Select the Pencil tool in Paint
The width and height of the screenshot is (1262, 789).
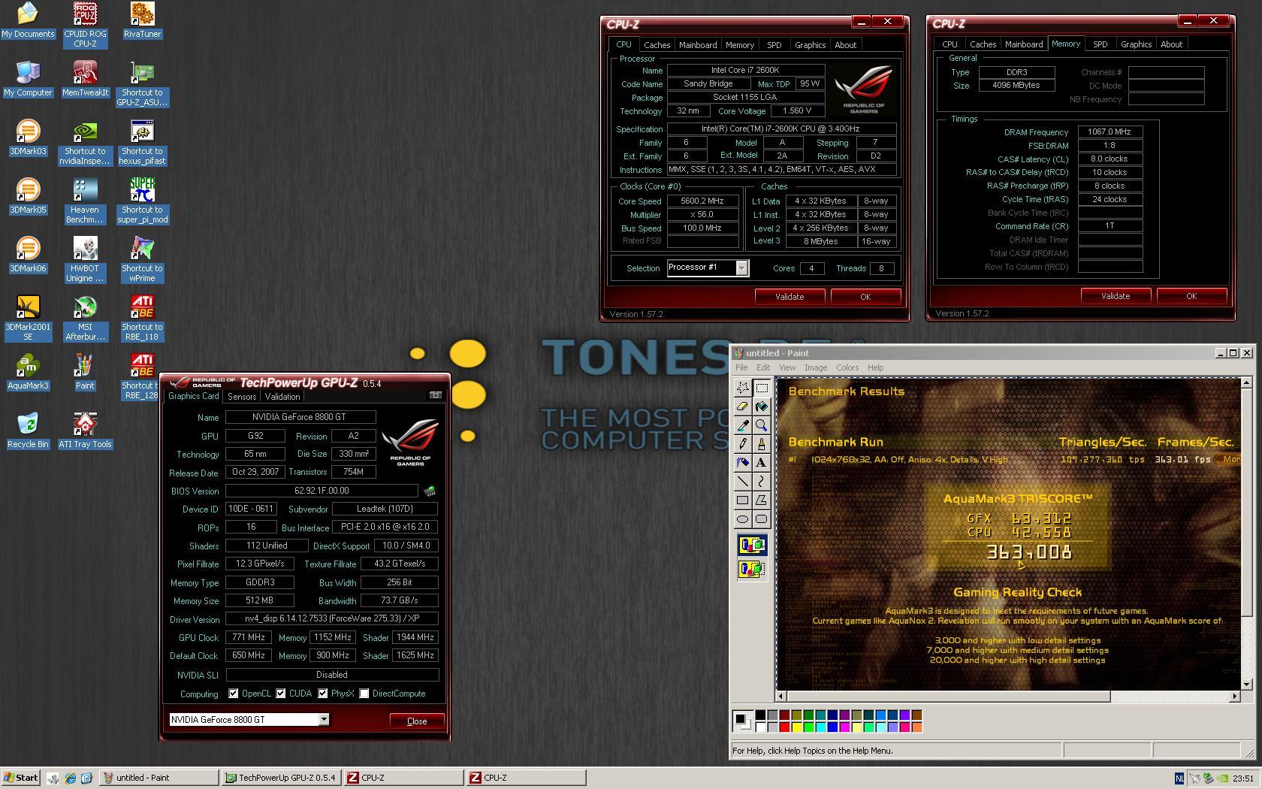(742, 444)
